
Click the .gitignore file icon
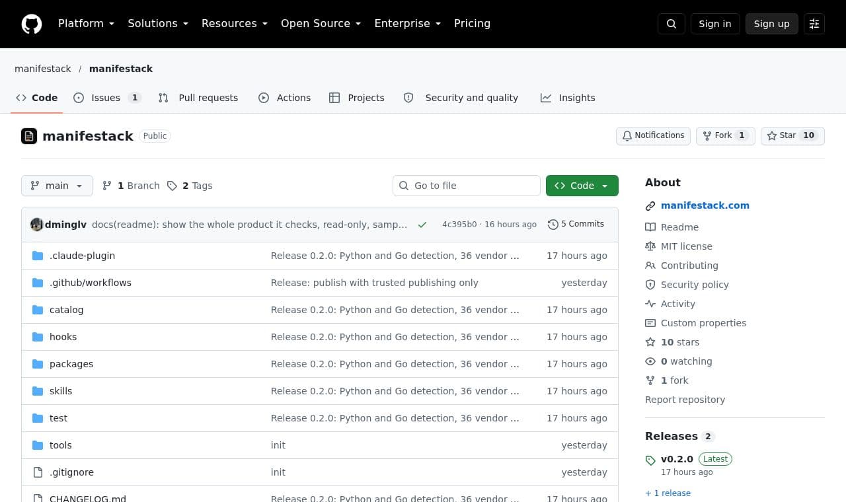(x=38, y=472)
